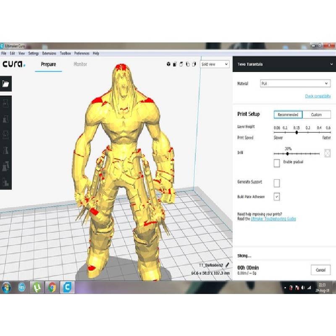
Task: Open the File menu
Action: coord(4,53)
